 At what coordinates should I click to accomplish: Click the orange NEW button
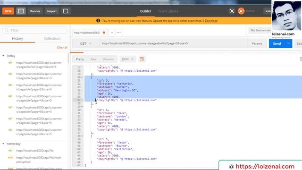tap(8, 11)
